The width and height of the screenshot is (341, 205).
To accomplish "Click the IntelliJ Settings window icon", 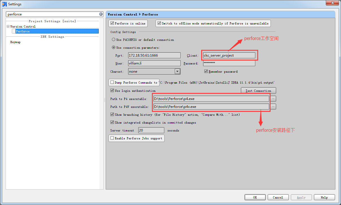I will point(4,4).
